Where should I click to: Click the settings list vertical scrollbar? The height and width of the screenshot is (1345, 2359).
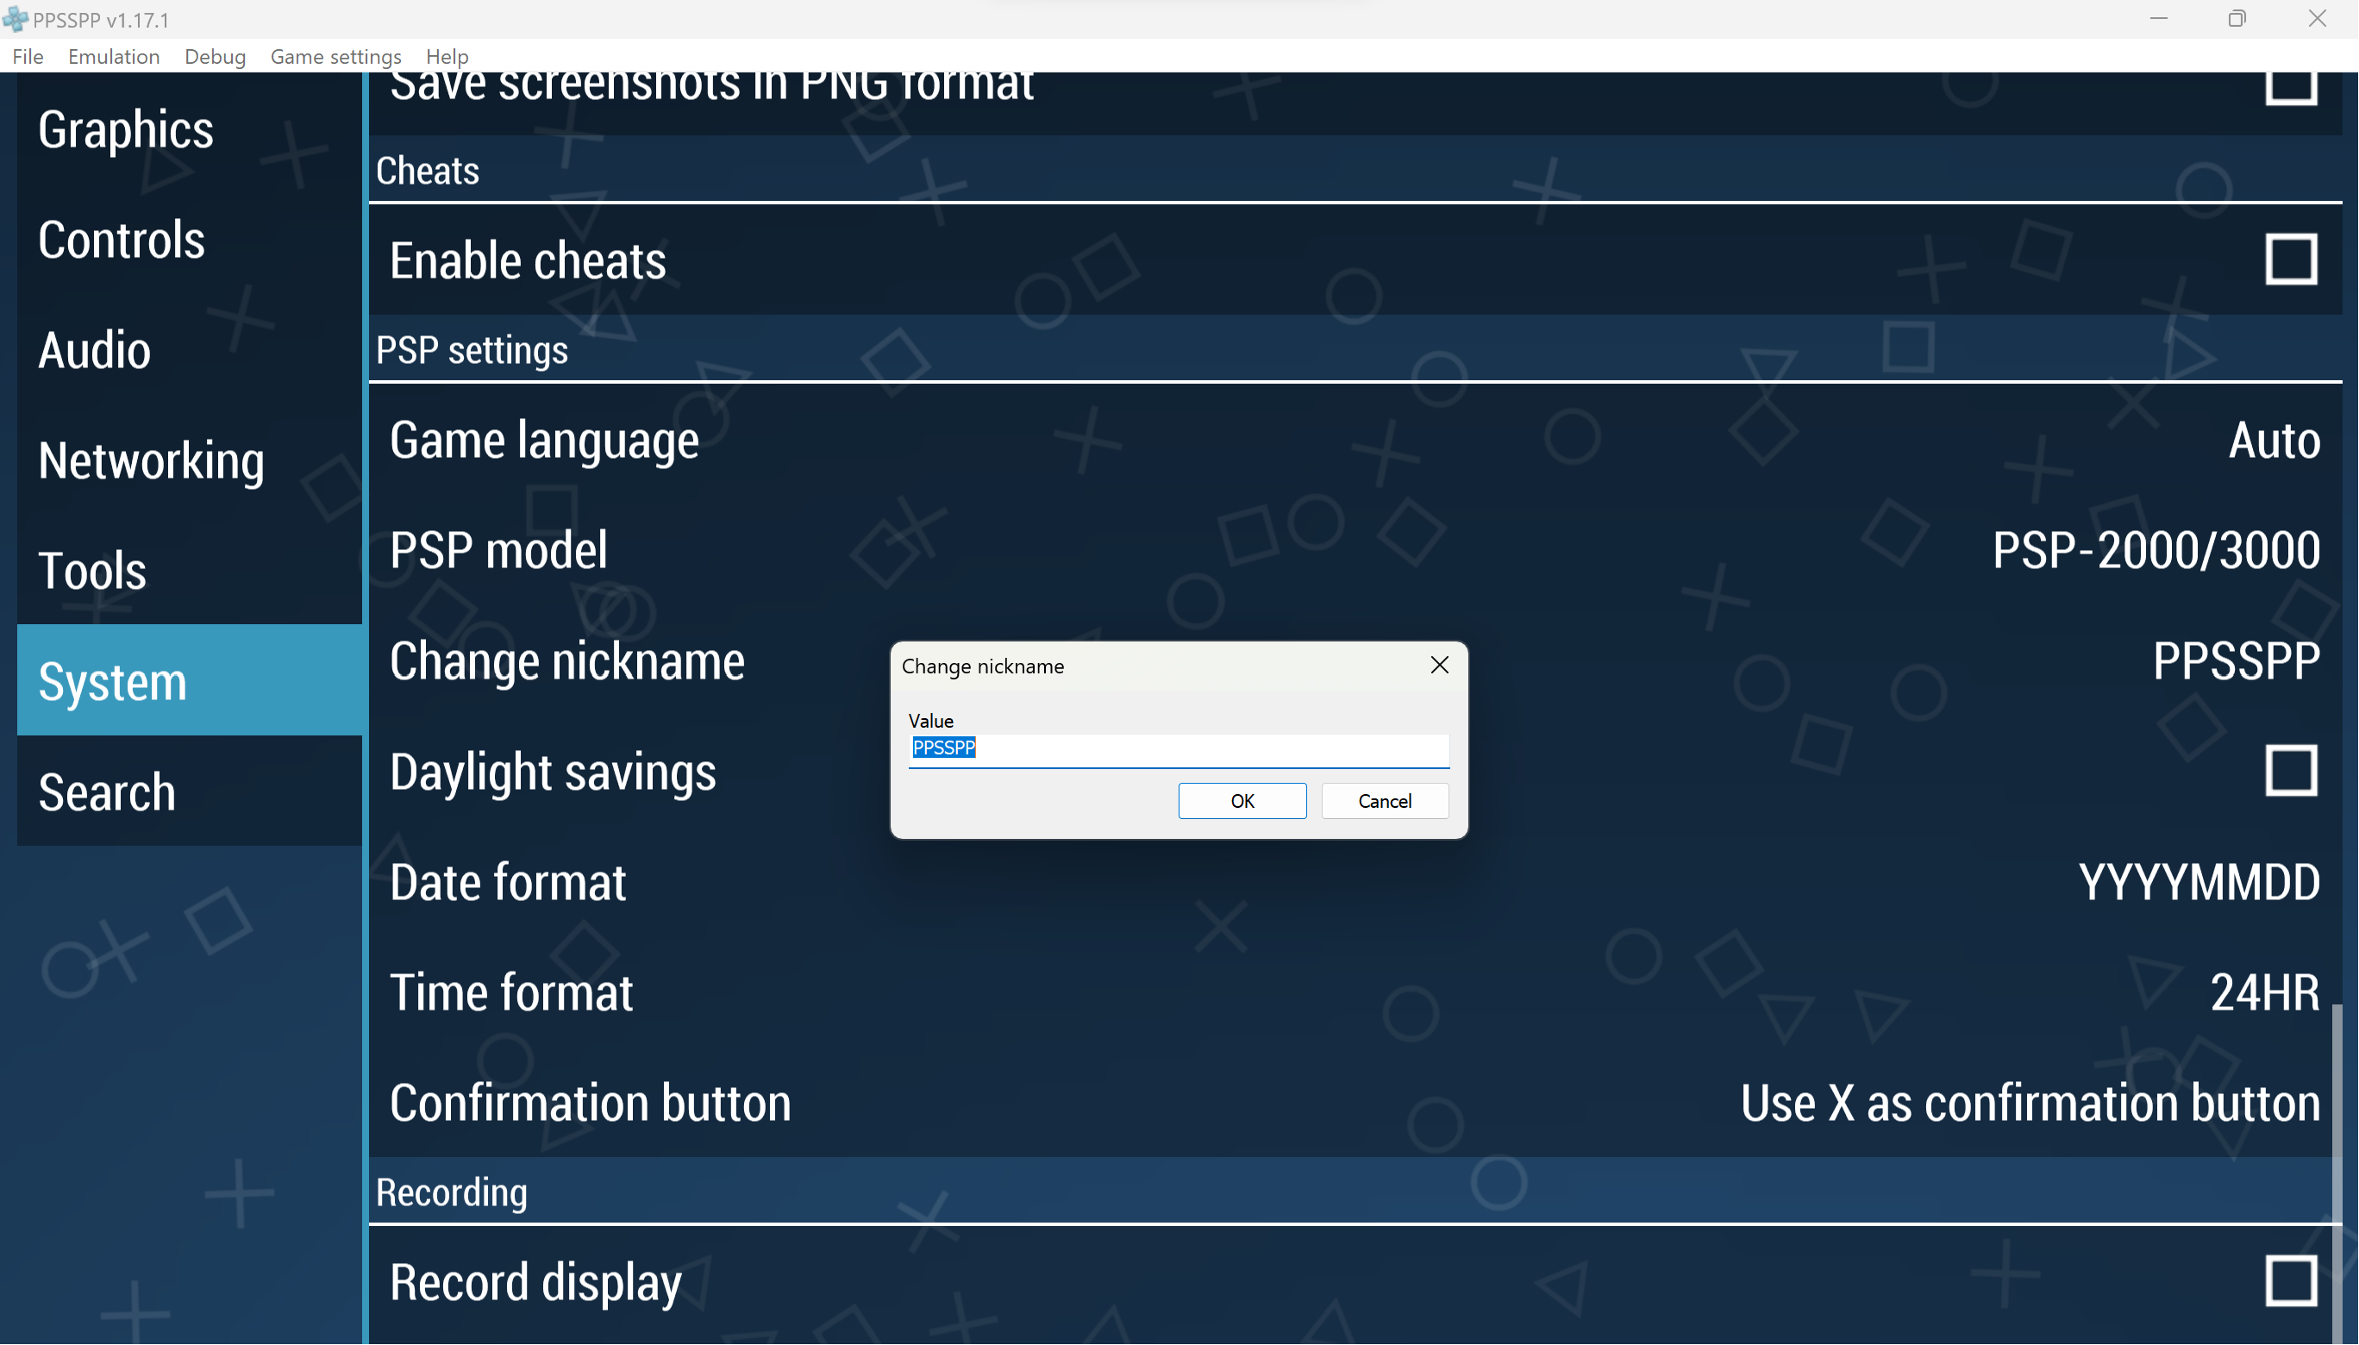pos(2337,1173)
